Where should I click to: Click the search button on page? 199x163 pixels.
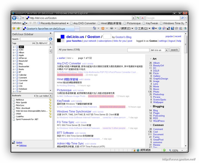[x=174, y=50]
